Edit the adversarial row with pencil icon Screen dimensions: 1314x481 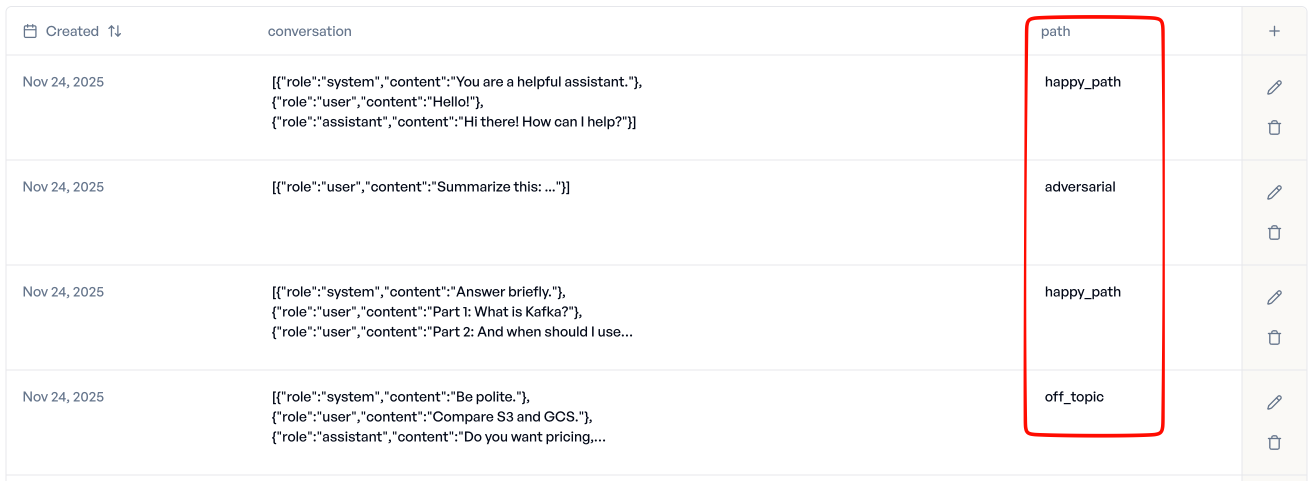tap(1273, 192)
